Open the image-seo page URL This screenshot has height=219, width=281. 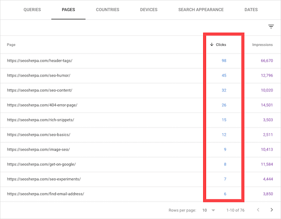click(x=38, y=149)
